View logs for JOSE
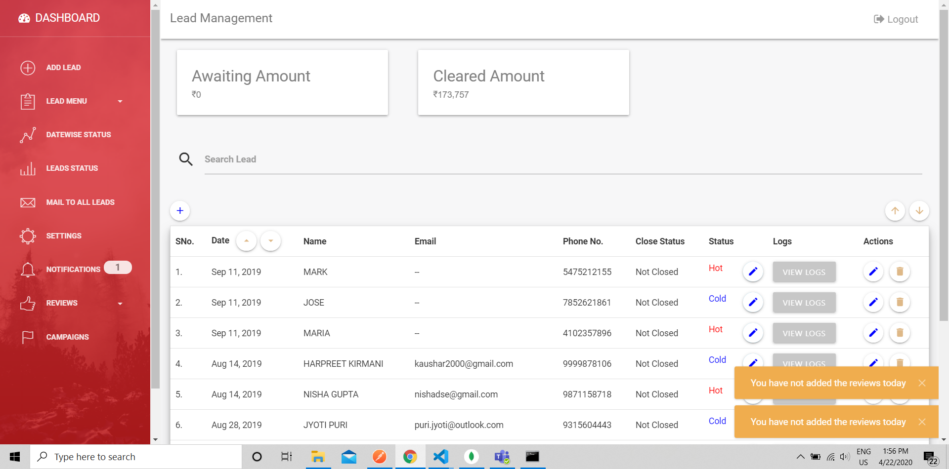Image resolution: width=949 pixels, height=469 pixels. (804, 303)
